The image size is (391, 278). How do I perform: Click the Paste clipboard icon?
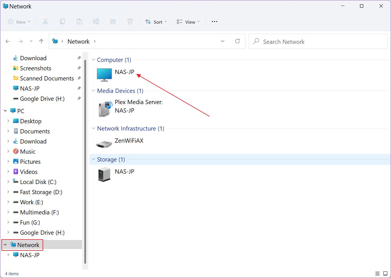pyautogui.click(x=79, y=22)
